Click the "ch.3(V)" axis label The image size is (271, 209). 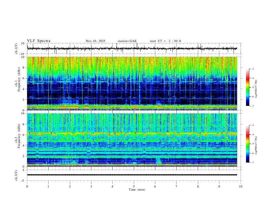pos(16,175)
